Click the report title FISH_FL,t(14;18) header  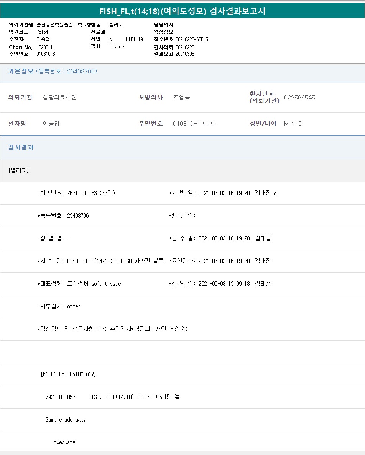(182, 11)
